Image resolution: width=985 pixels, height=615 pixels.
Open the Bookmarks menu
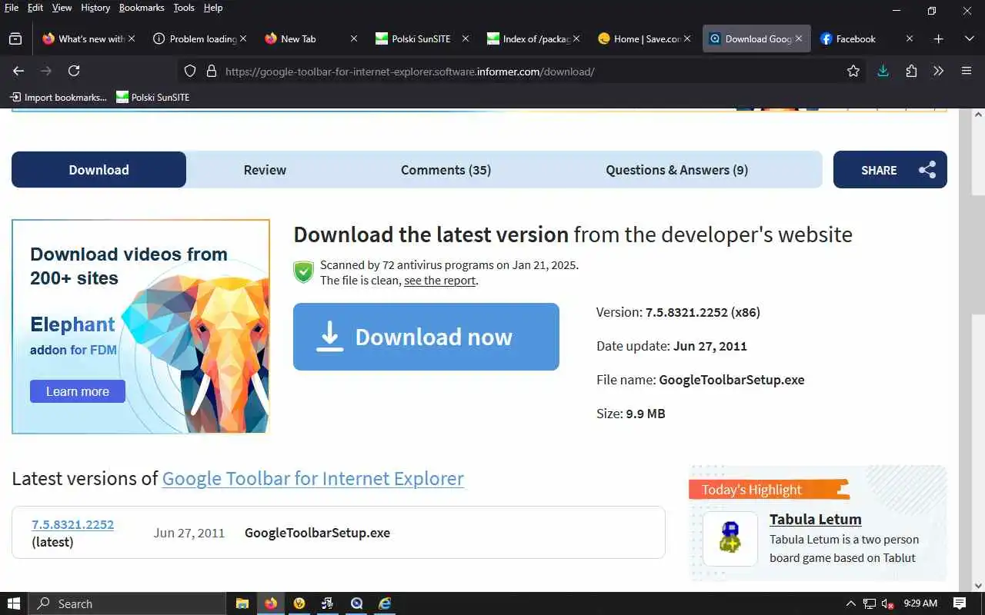142,8
